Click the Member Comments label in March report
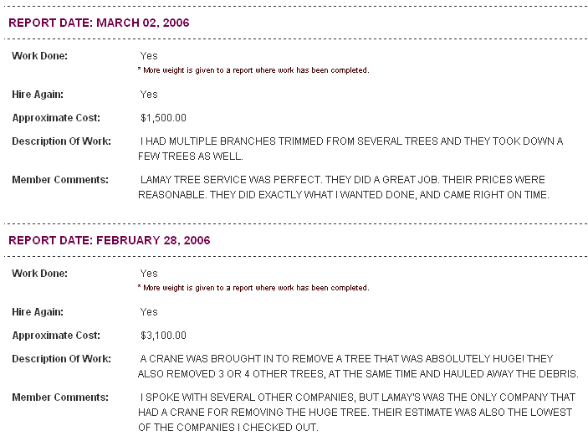Screen dimensions: 588x436 click(x=60, y=180)
